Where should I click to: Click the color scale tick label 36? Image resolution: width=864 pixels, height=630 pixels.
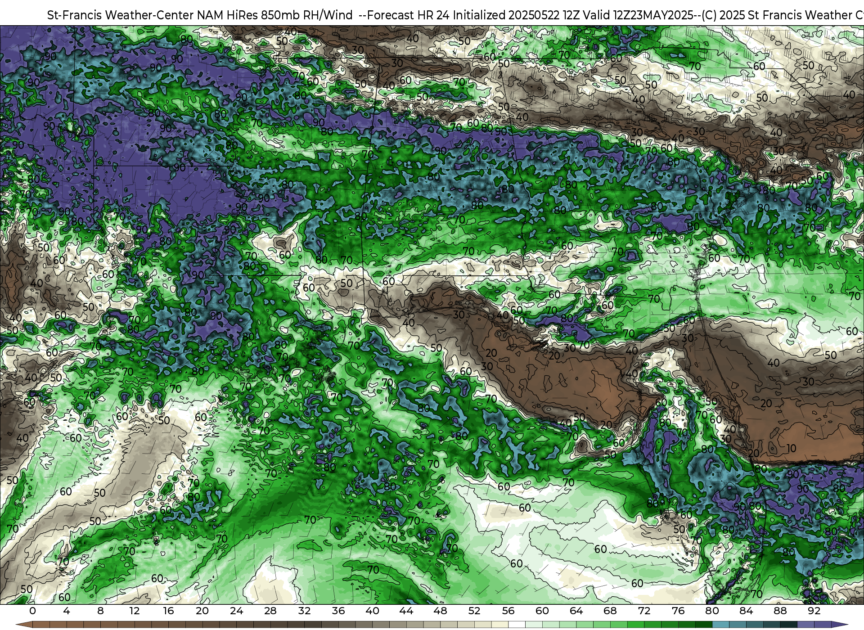click(338, 611)
